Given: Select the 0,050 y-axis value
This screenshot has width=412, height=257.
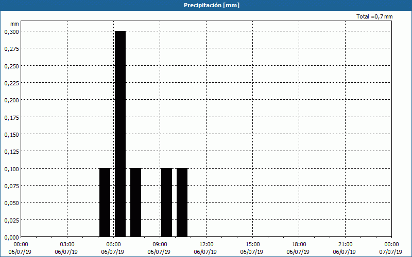Looking at the screenshot, I should point(11,203).
